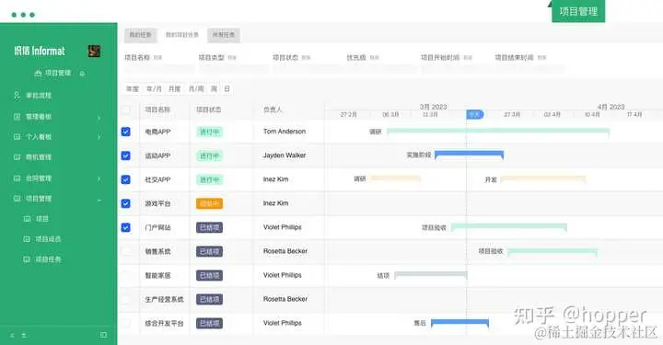Switch to the 我的项目任务 tab
Image resolution: width=663 pixels, height=345 pixels.
[181, 35]
